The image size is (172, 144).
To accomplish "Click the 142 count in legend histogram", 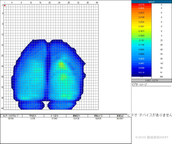I will click(162, 63).
